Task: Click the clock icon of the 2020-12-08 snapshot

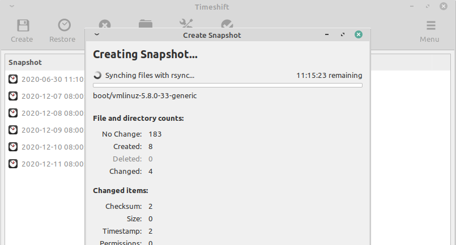Action: 13,113
